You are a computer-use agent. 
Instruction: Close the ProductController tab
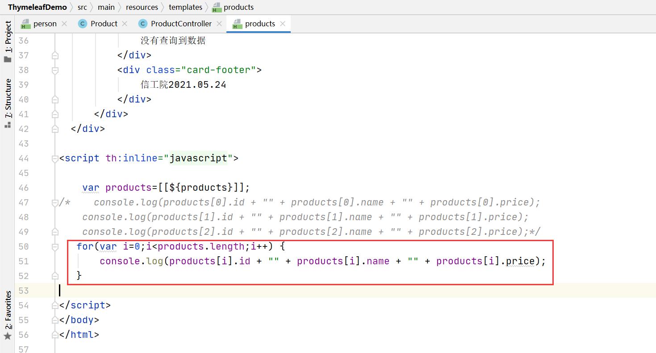click(x=219, y=24)
